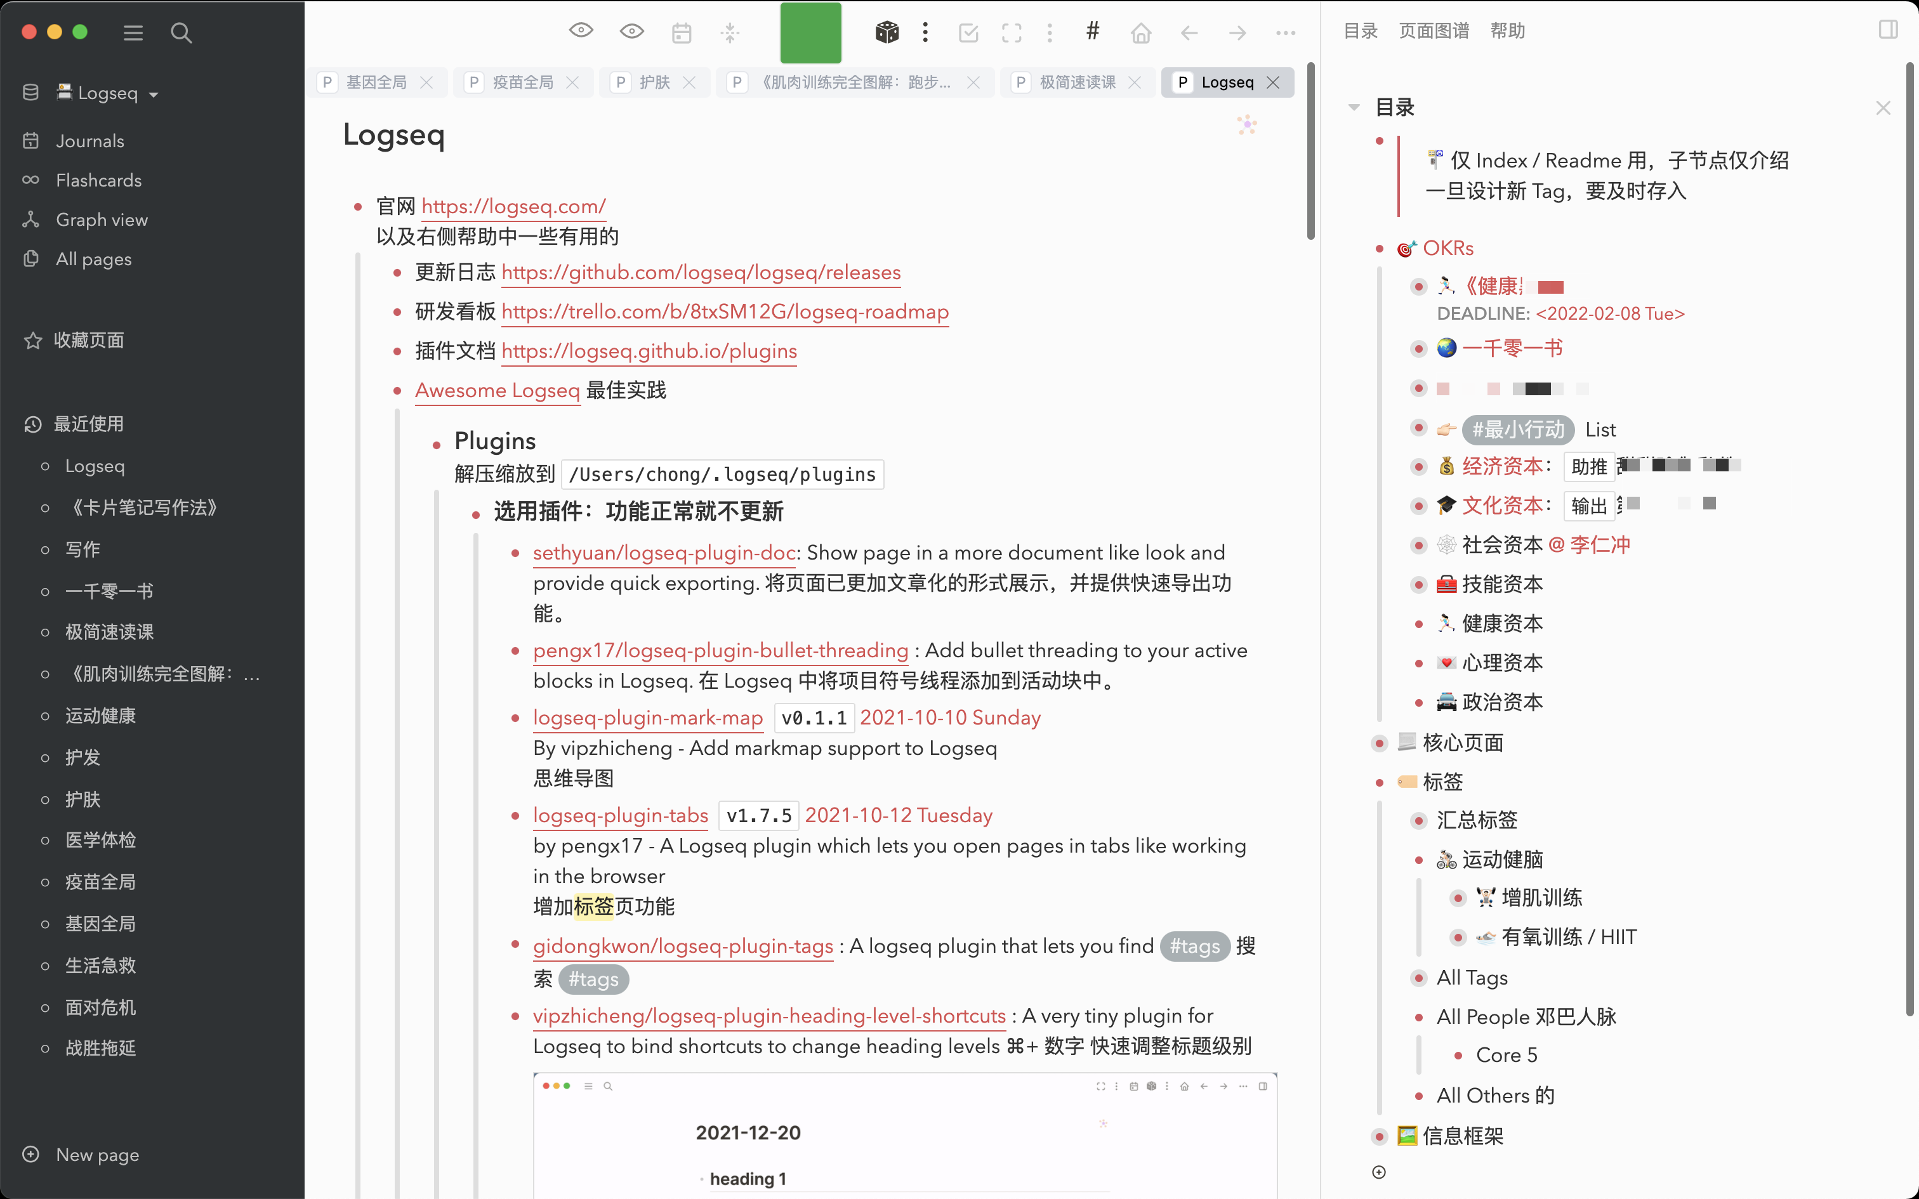The height and width of the screenshot is (1199, 1919).
Task: Click the add-block plus icon at sidebar bottom
Action: click(1379, 1172)
